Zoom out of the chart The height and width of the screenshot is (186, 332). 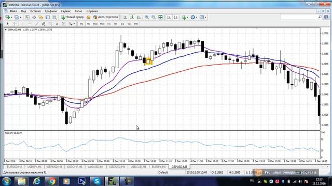(154, 17)
